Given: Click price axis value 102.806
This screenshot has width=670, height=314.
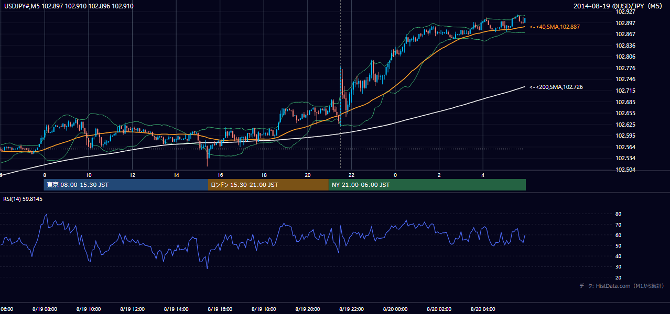Looking at the screenshot, I should 625,57.
